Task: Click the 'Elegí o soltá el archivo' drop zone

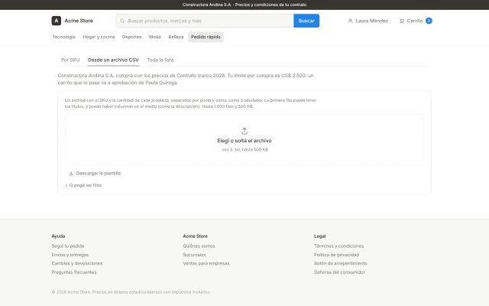Action: [x=244, y=139]
